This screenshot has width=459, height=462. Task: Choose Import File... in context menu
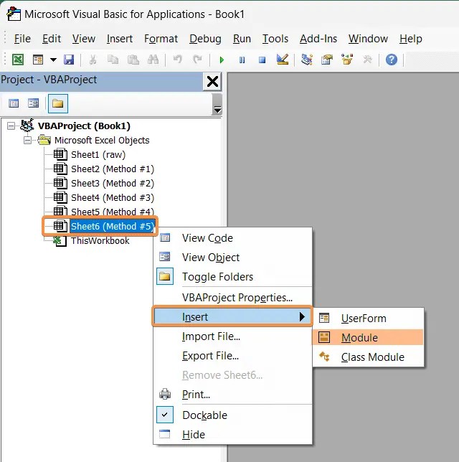233,336
